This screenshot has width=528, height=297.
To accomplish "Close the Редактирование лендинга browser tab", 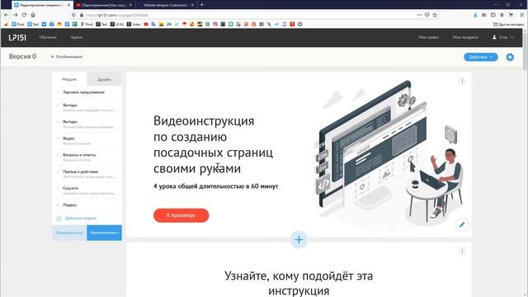I will point(68,5).
